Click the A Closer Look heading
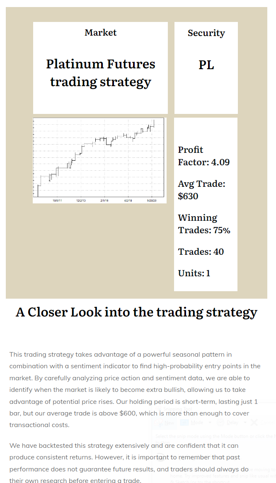Screen dimensions: 276x483 coord(136,312)
